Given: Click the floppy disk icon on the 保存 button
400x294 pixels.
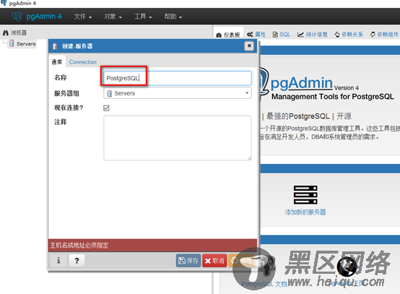Looking at the screenshot, I should point(182,261).
